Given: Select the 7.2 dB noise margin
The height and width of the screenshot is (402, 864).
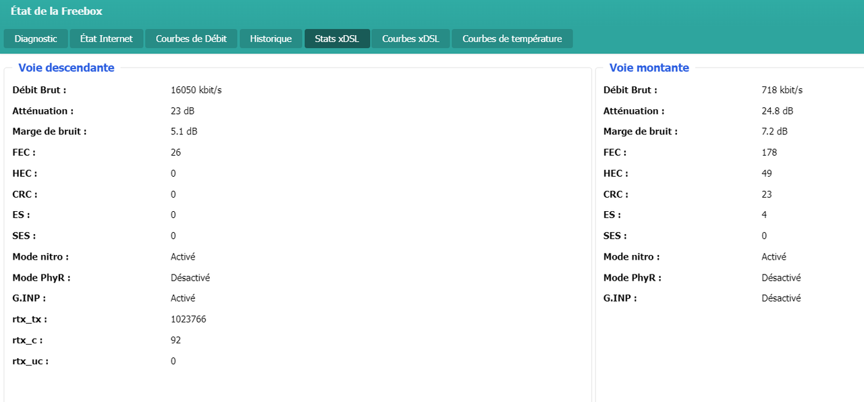Looking at the screenshot, I should (x=775, y=132).
